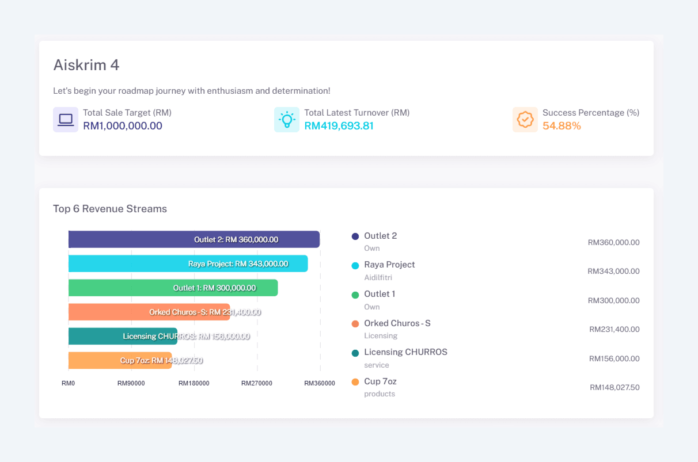The image size is (698, 462).
Task: Click the Orked Churos - S legend marker
Action: tap(354, 323)
